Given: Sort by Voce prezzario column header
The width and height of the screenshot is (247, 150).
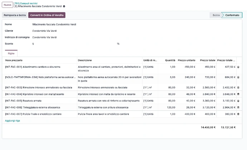Looking at the screenshot, I should pos(14,60).
